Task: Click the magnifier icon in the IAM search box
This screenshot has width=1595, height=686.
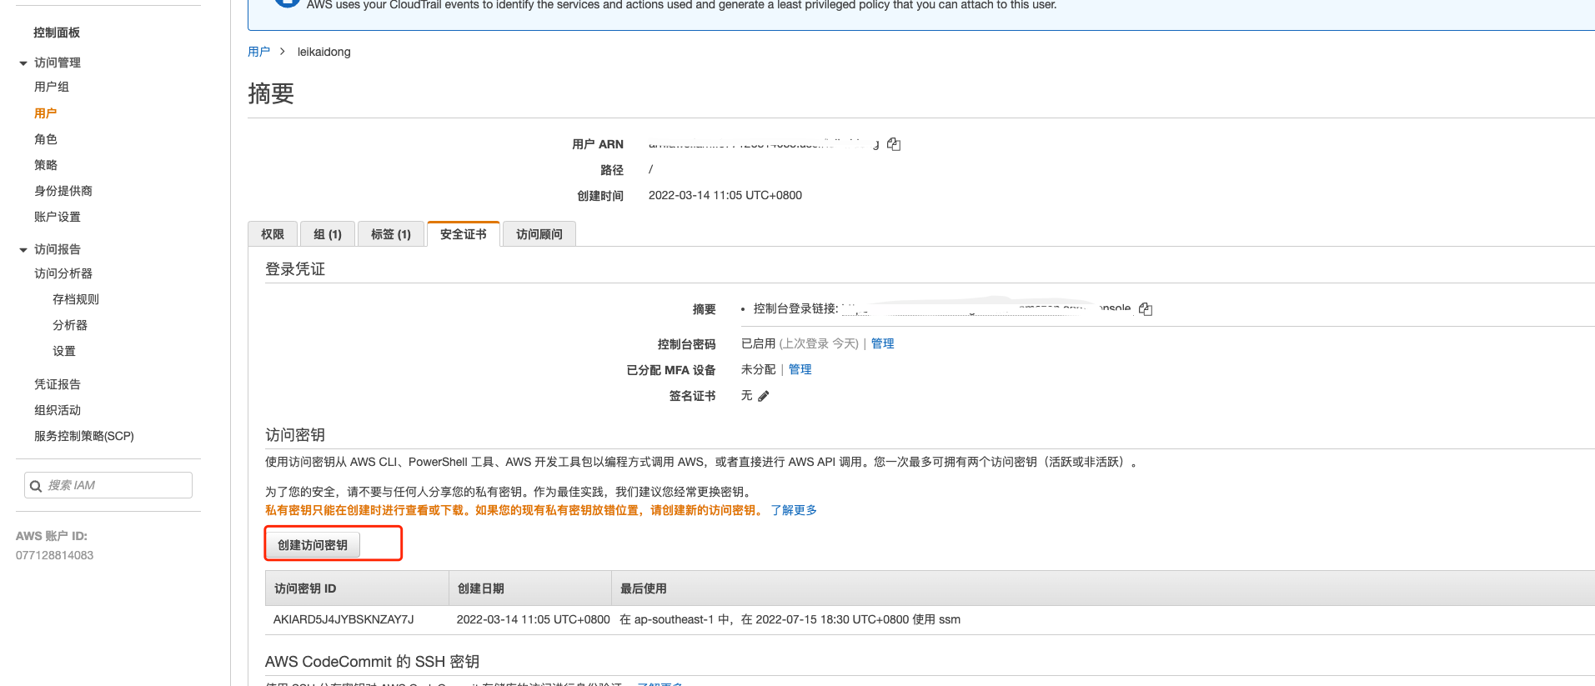Action: [36, 486]
